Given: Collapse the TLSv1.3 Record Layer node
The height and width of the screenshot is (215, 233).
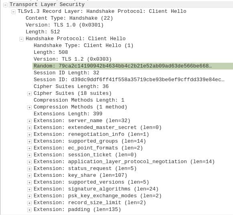Looking at the screenshot, I should pyautogui.click(x=13, y=12).
